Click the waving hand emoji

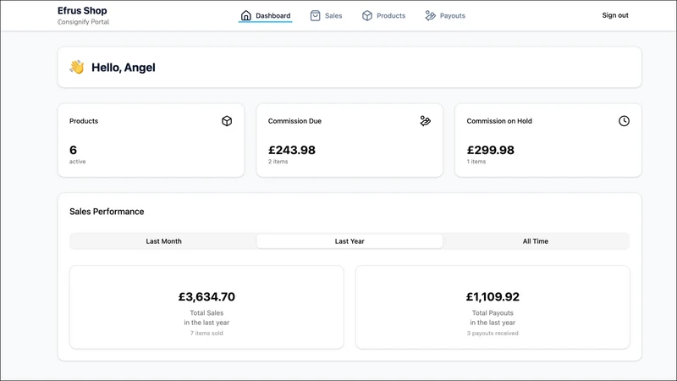[x=77, y=67]
